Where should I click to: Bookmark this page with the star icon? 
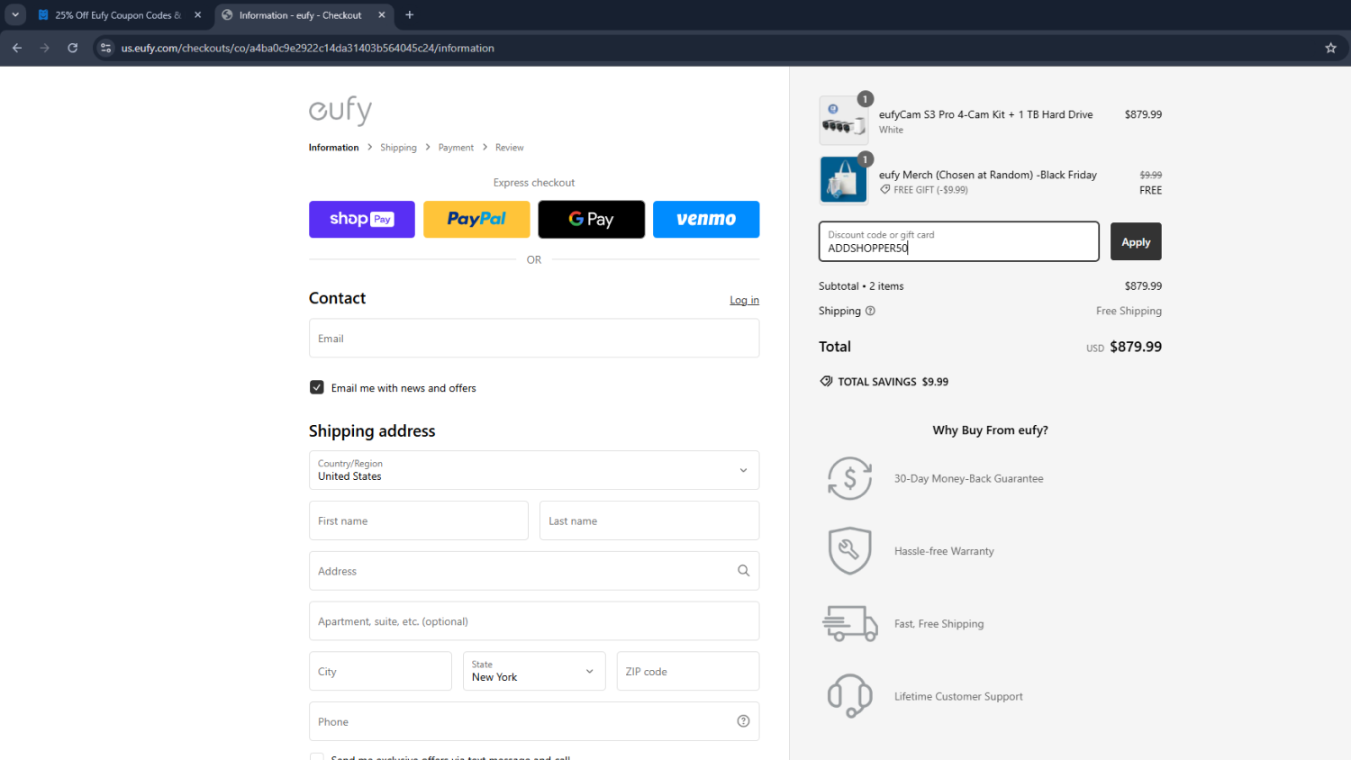click(x=1330, y=48)
